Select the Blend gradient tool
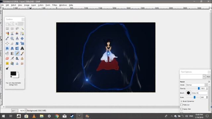212x119 pixels. coord(12,53)
